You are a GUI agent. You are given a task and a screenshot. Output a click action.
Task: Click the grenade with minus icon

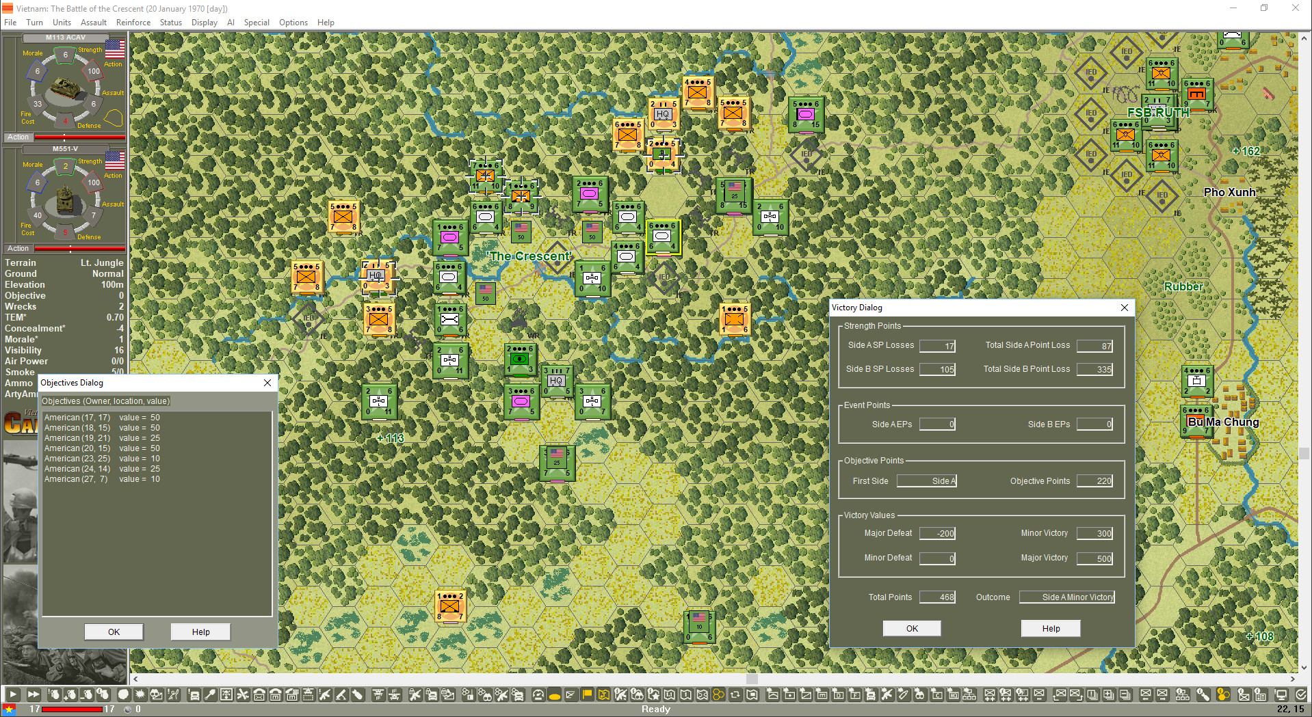(86, 694)
